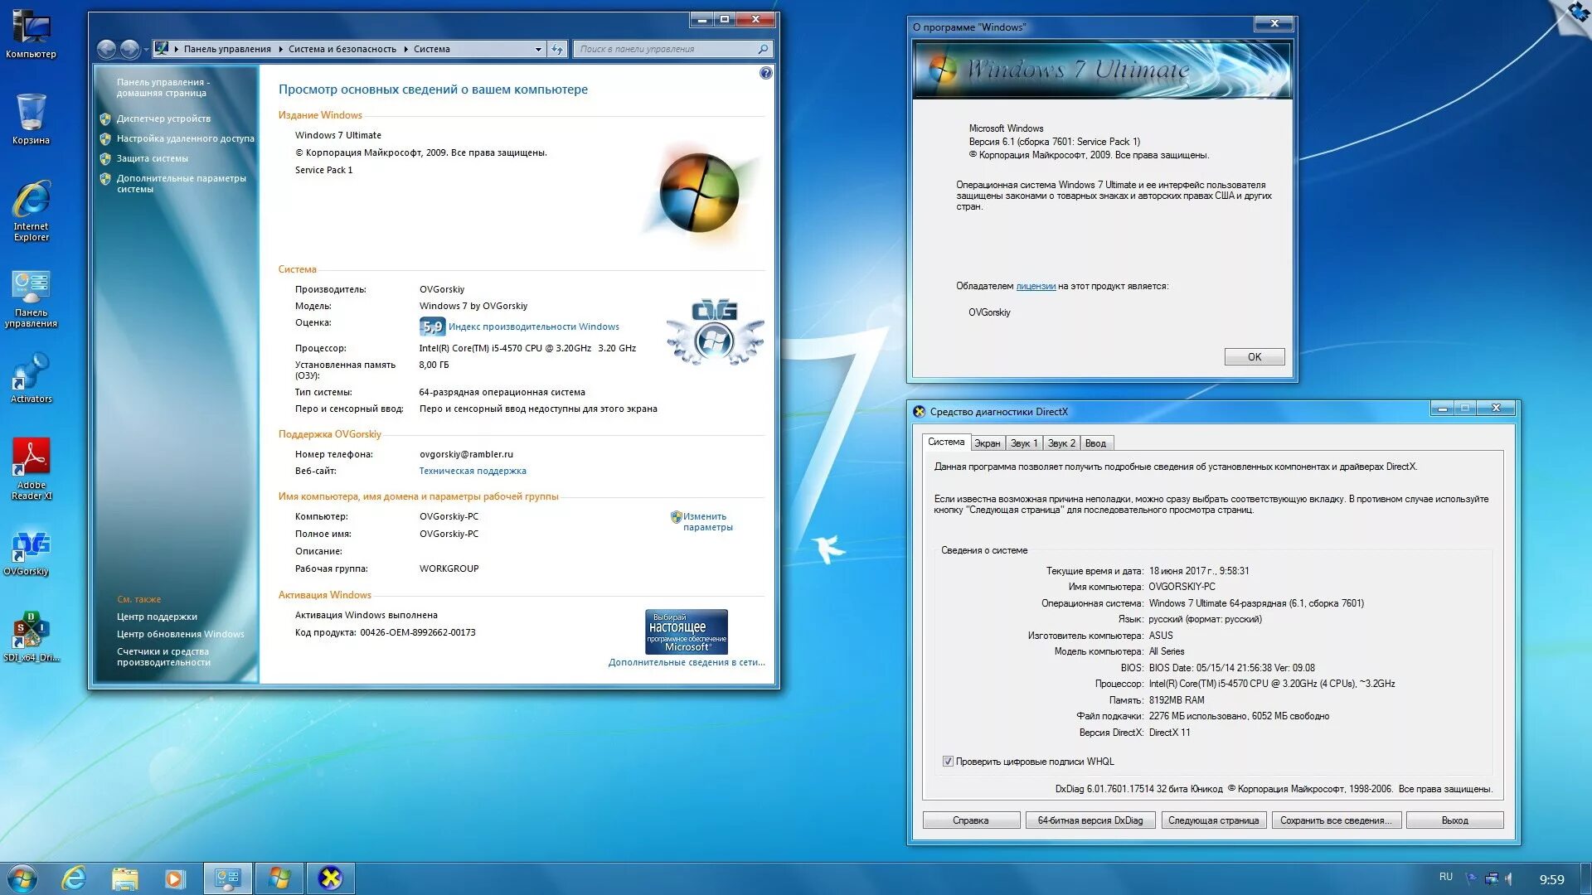Click the help question mark icon
Screen dimensions: 1592x895
765,73
